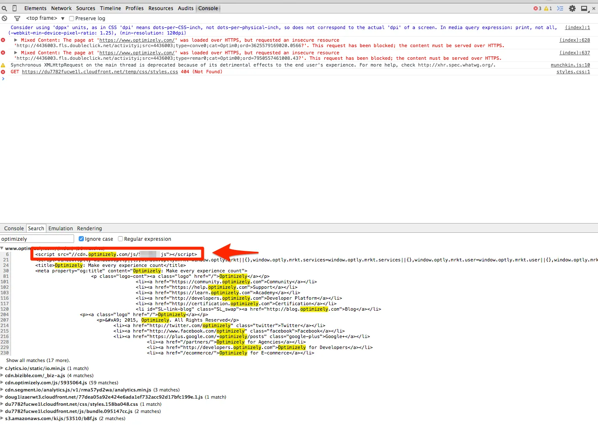Select line 30 meta og:title result

[141, 271]
